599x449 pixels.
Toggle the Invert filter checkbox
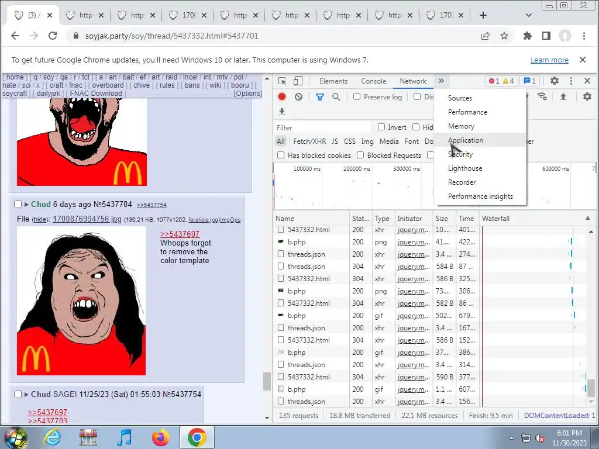[381, 127]
